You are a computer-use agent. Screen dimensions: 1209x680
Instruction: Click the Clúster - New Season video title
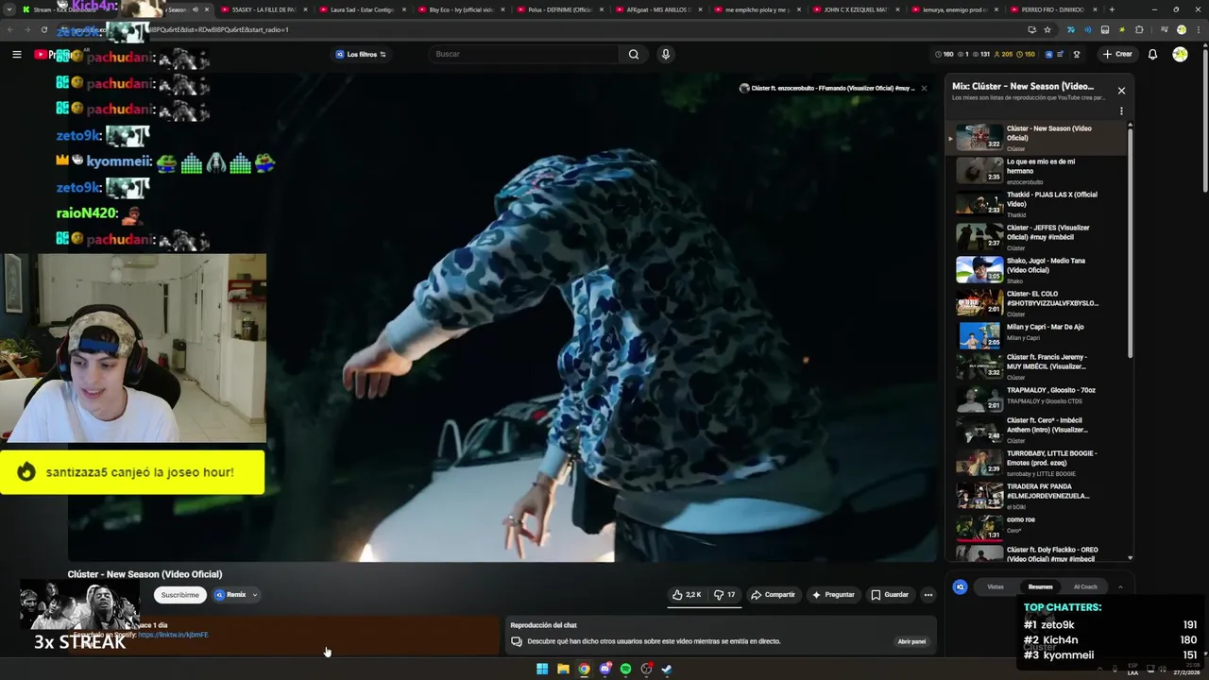coord(145,574)
